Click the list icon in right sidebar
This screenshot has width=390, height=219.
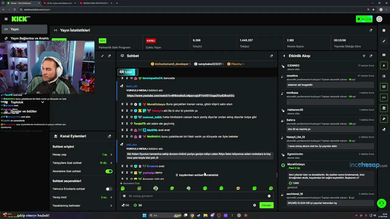384,76
